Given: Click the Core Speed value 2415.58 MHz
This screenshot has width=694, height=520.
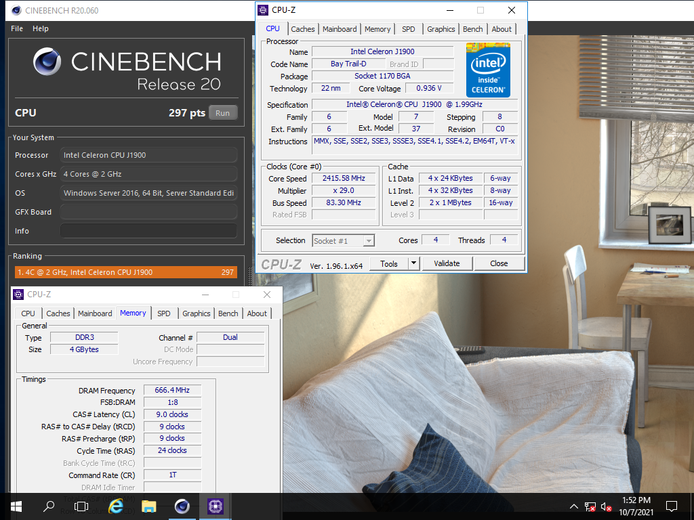Looking at the screenshot, I should [344, 178].
